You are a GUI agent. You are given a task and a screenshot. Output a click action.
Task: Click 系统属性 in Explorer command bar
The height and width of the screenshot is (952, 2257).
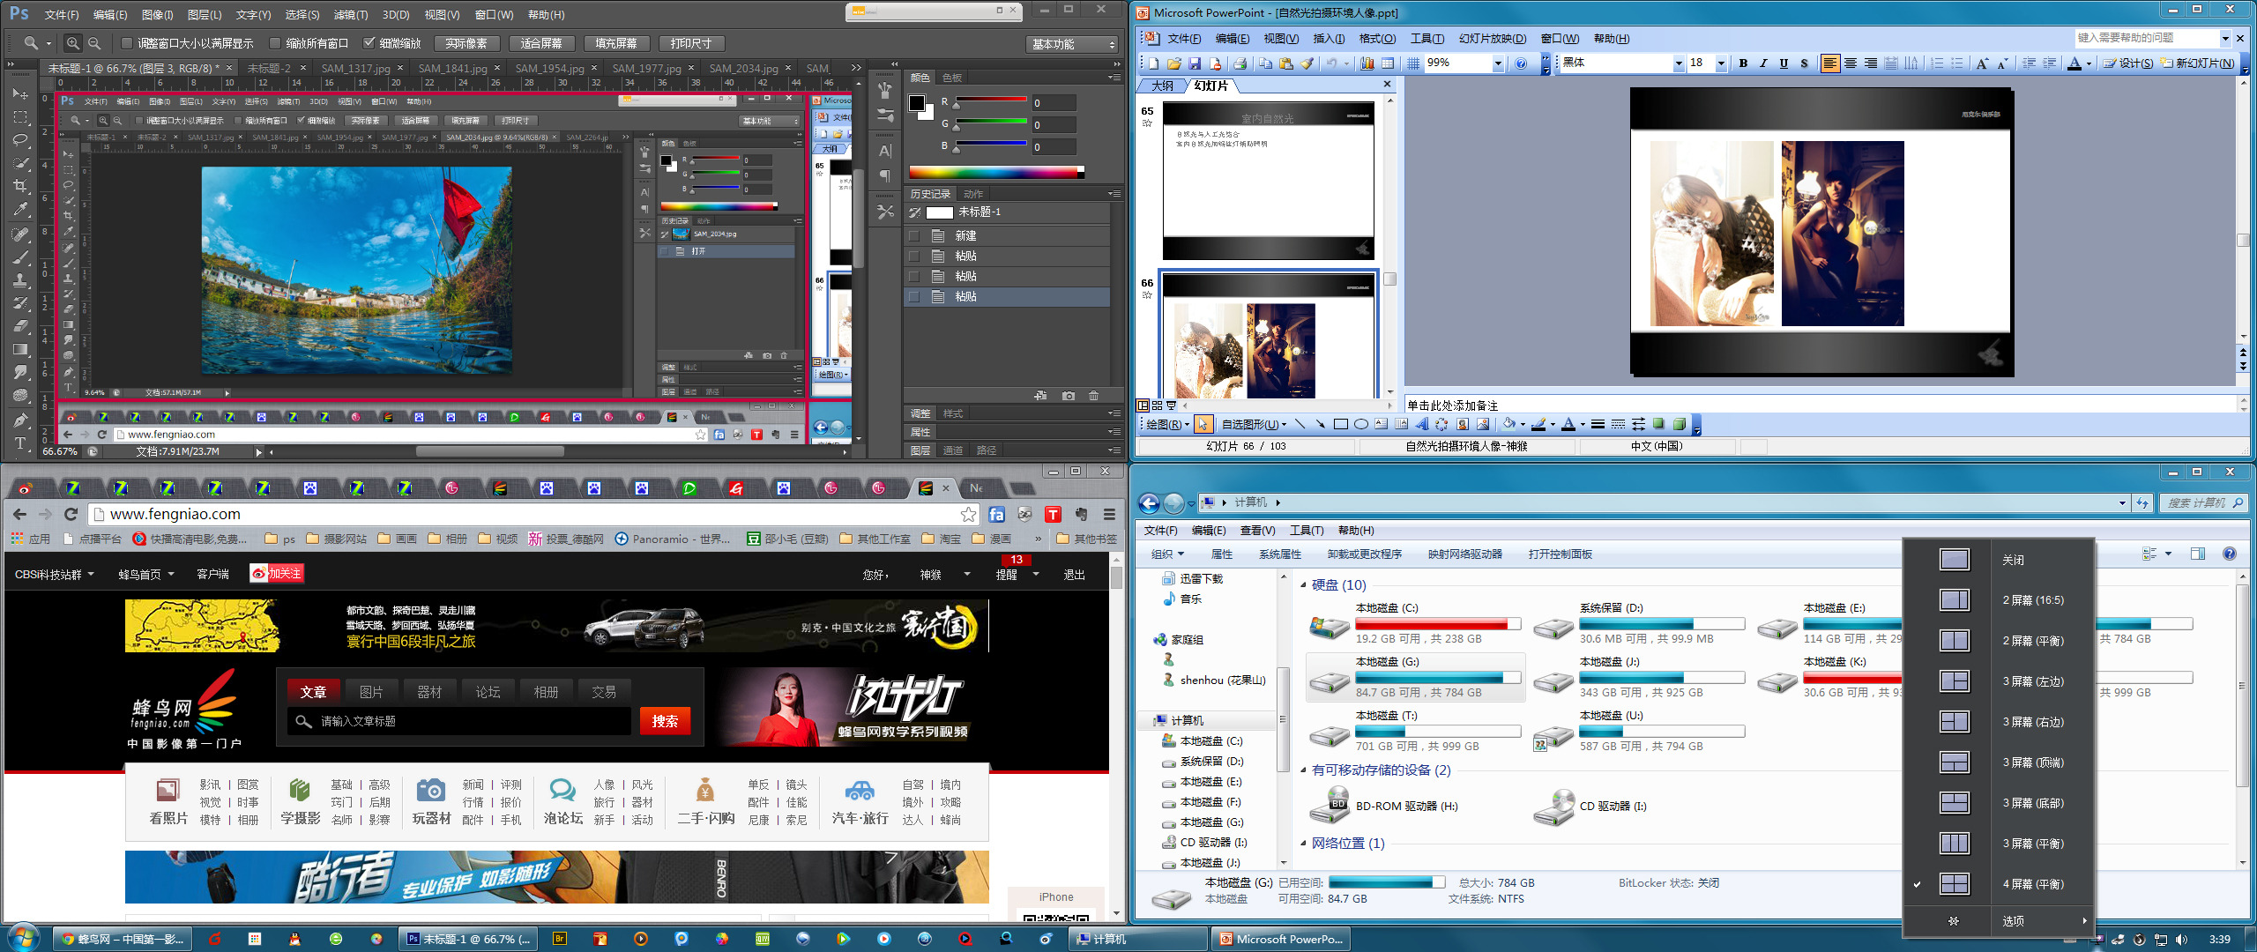click(1280, 554)
